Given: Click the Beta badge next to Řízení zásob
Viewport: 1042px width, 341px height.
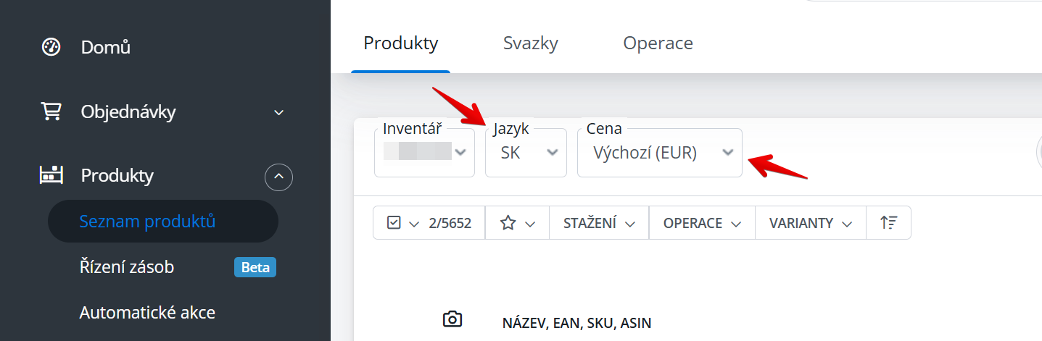Looking at the screenshot, I should pos(255,267).
